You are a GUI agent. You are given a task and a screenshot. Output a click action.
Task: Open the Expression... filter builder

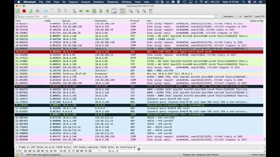[229, 17]
